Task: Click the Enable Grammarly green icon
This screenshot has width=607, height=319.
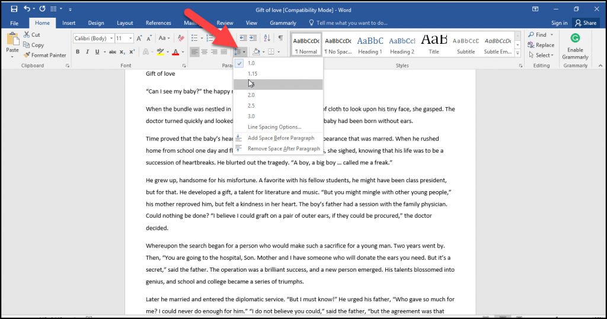Action: 575,38
